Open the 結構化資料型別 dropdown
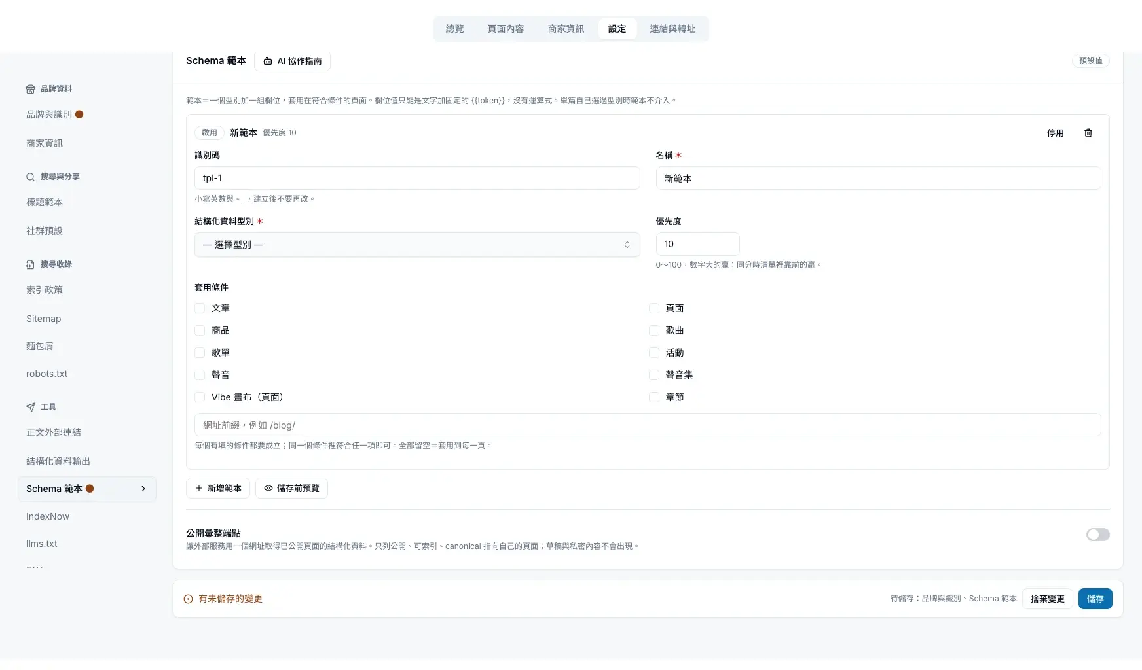Image resolution: width=1142 pixels, height=670 pixels. [417, 245]
